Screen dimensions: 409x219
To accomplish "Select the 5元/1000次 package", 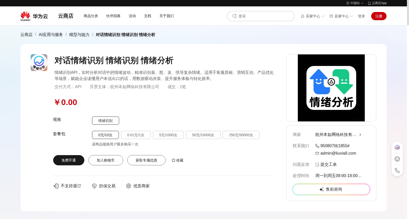I will coord(168,135).
